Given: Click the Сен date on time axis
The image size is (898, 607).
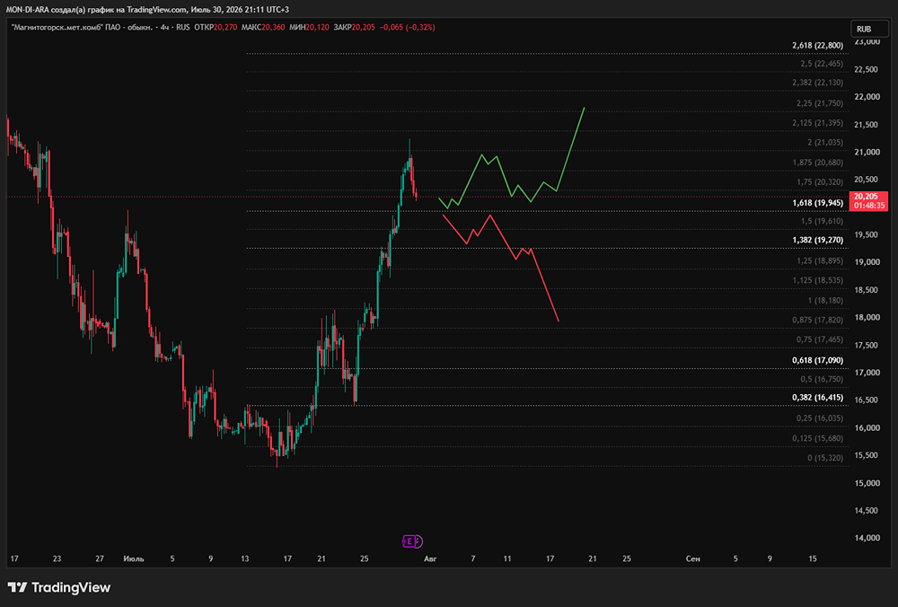Looking at the screenshot, I should click(x=693, y=559).
